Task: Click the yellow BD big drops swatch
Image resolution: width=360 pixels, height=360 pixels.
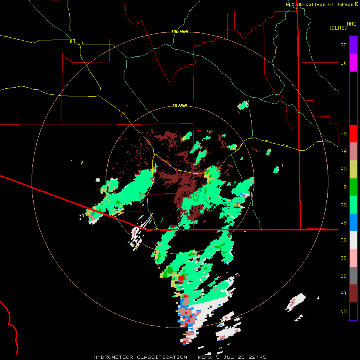Action: (353, 170)
